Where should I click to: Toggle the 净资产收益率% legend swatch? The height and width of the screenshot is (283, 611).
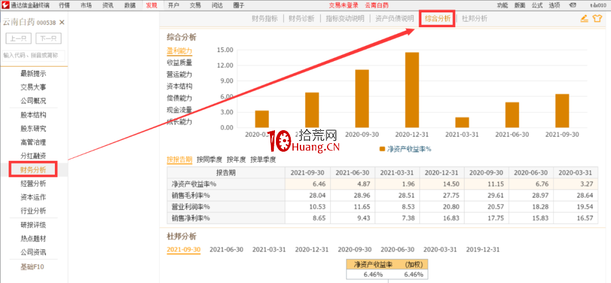382,149
